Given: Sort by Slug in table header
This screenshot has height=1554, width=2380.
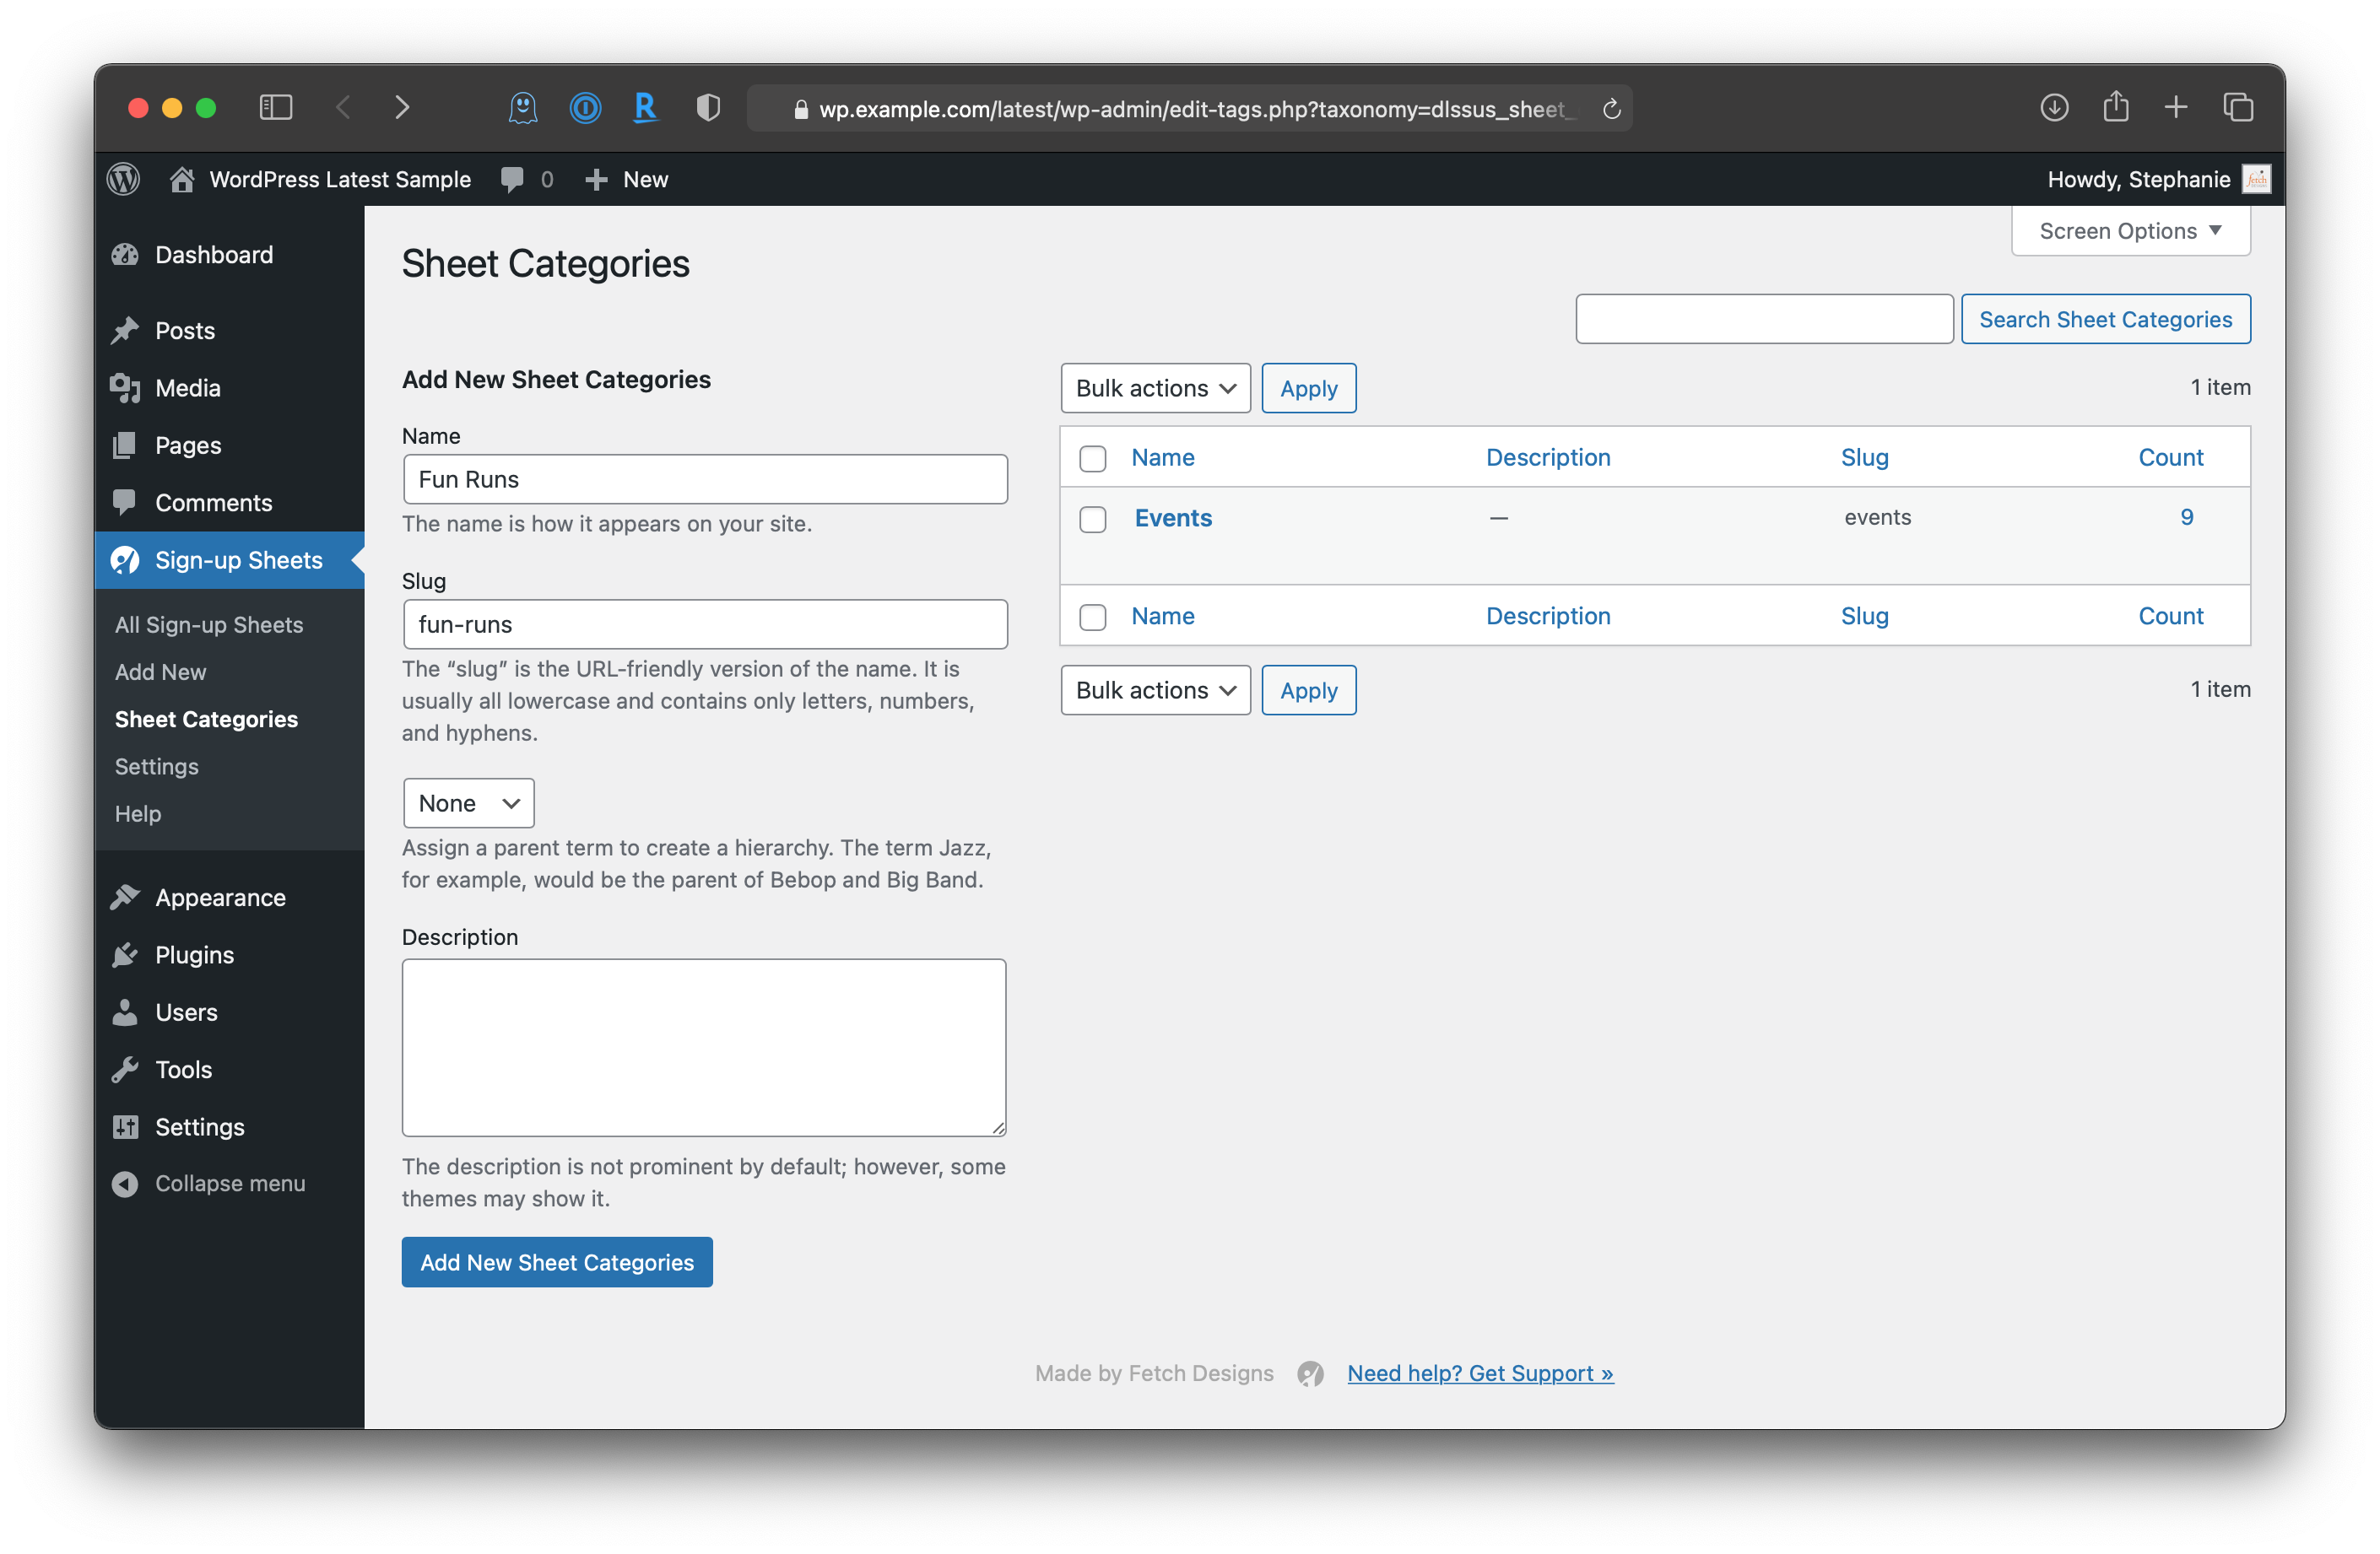Looking at the screenshot, I should pos(1865,458).
